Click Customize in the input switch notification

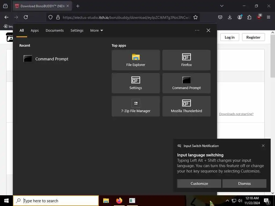coord(199,183)
